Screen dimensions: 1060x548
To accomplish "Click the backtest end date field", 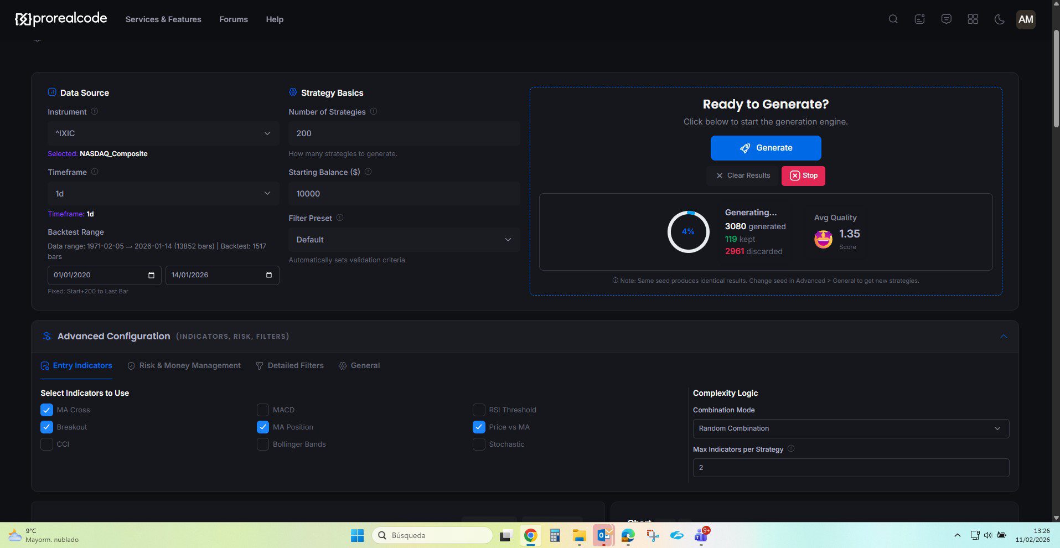I will (222, 275).
